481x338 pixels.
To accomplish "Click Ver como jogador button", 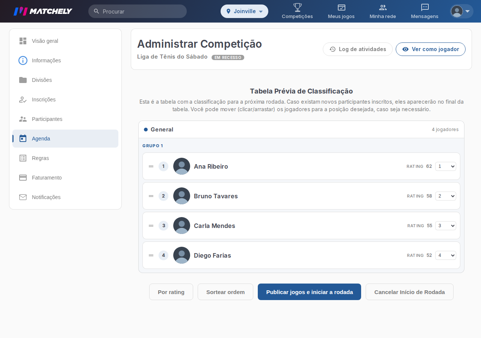I will 431,49.
